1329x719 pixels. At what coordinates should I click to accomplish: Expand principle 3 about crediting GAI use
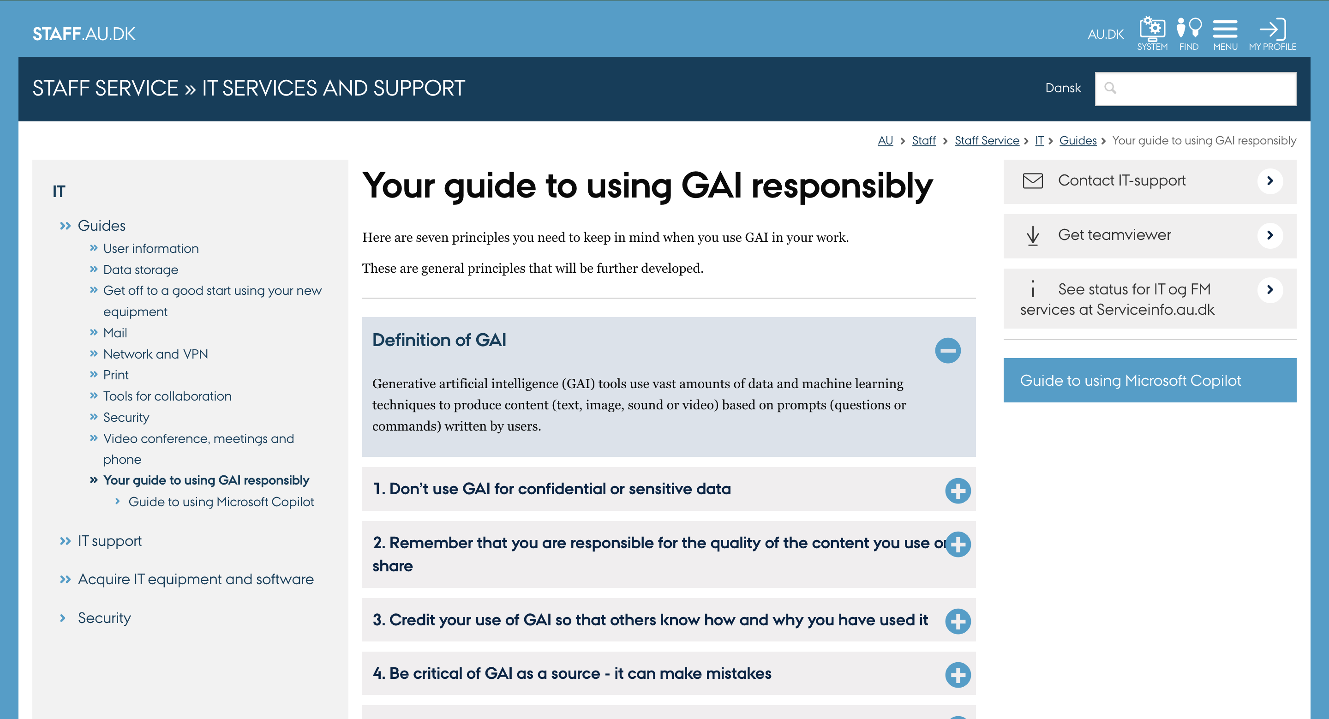pyautogui.click(x=958, y=621)
